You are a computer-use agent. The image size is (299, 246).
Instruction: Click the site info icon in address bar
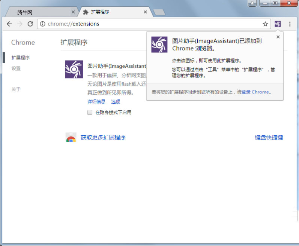pyautogui.click(x=43, y=24)
